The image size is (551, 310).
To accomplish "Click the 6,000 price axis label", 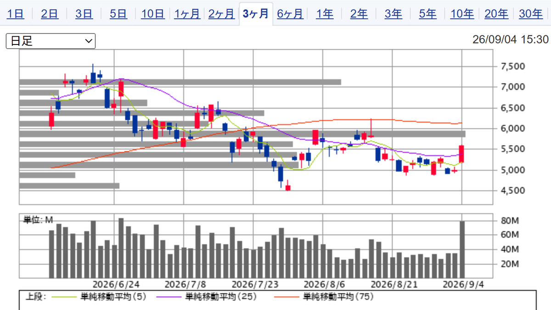I will pyautogui.click(x=512, y=129).
